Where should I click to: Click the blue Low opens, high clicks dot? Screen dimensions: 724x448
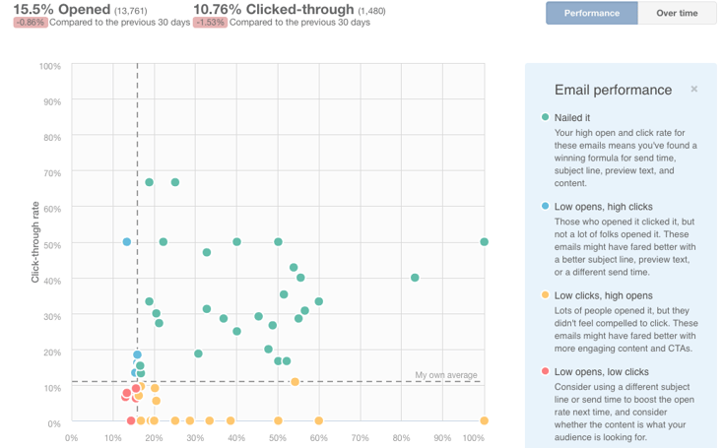tap(546, 207)
